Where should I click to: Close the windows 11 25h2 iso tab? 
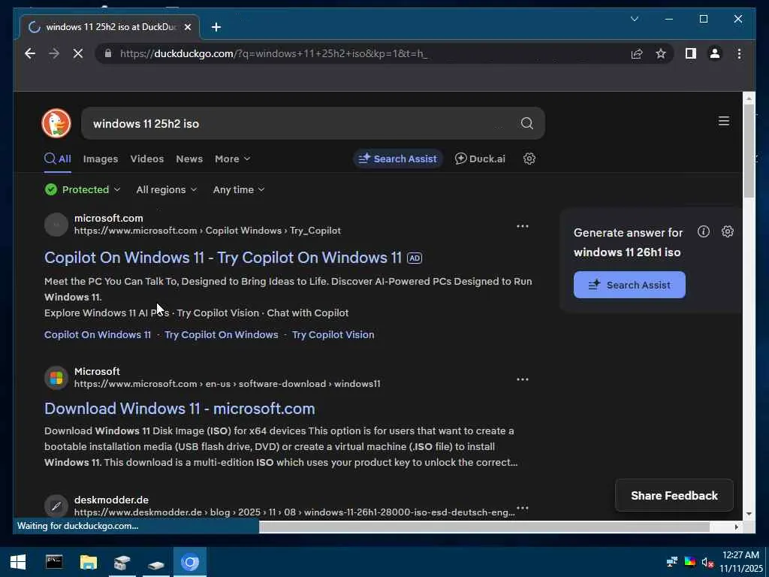coord(187,27)
